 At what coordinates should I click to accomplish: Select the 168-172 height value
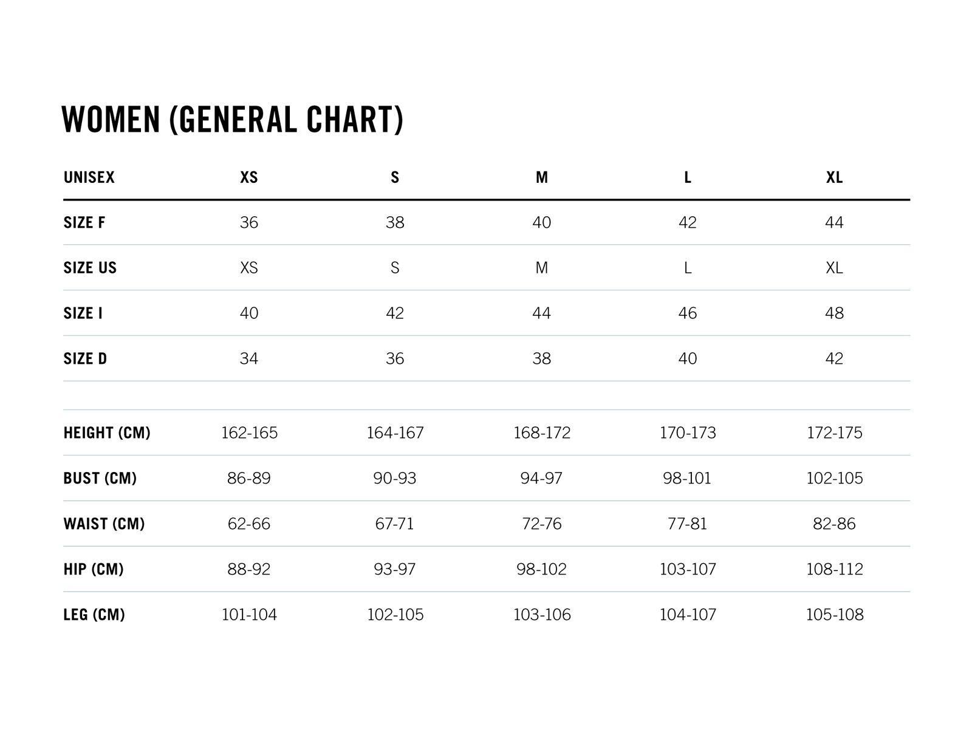[542, 433]
